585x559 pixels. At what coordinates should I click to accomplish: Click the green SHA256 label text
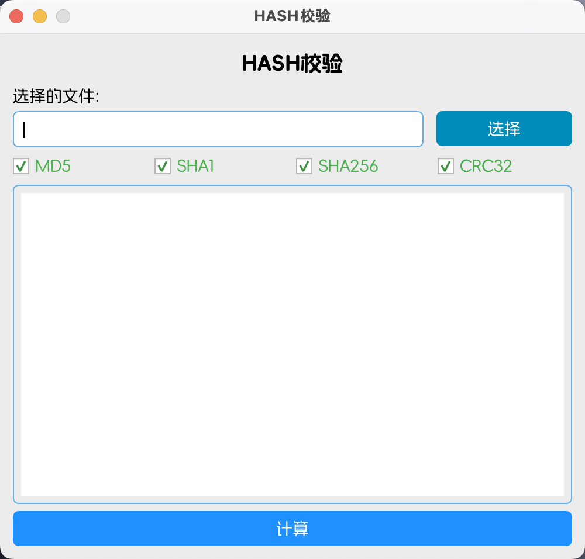348,166
